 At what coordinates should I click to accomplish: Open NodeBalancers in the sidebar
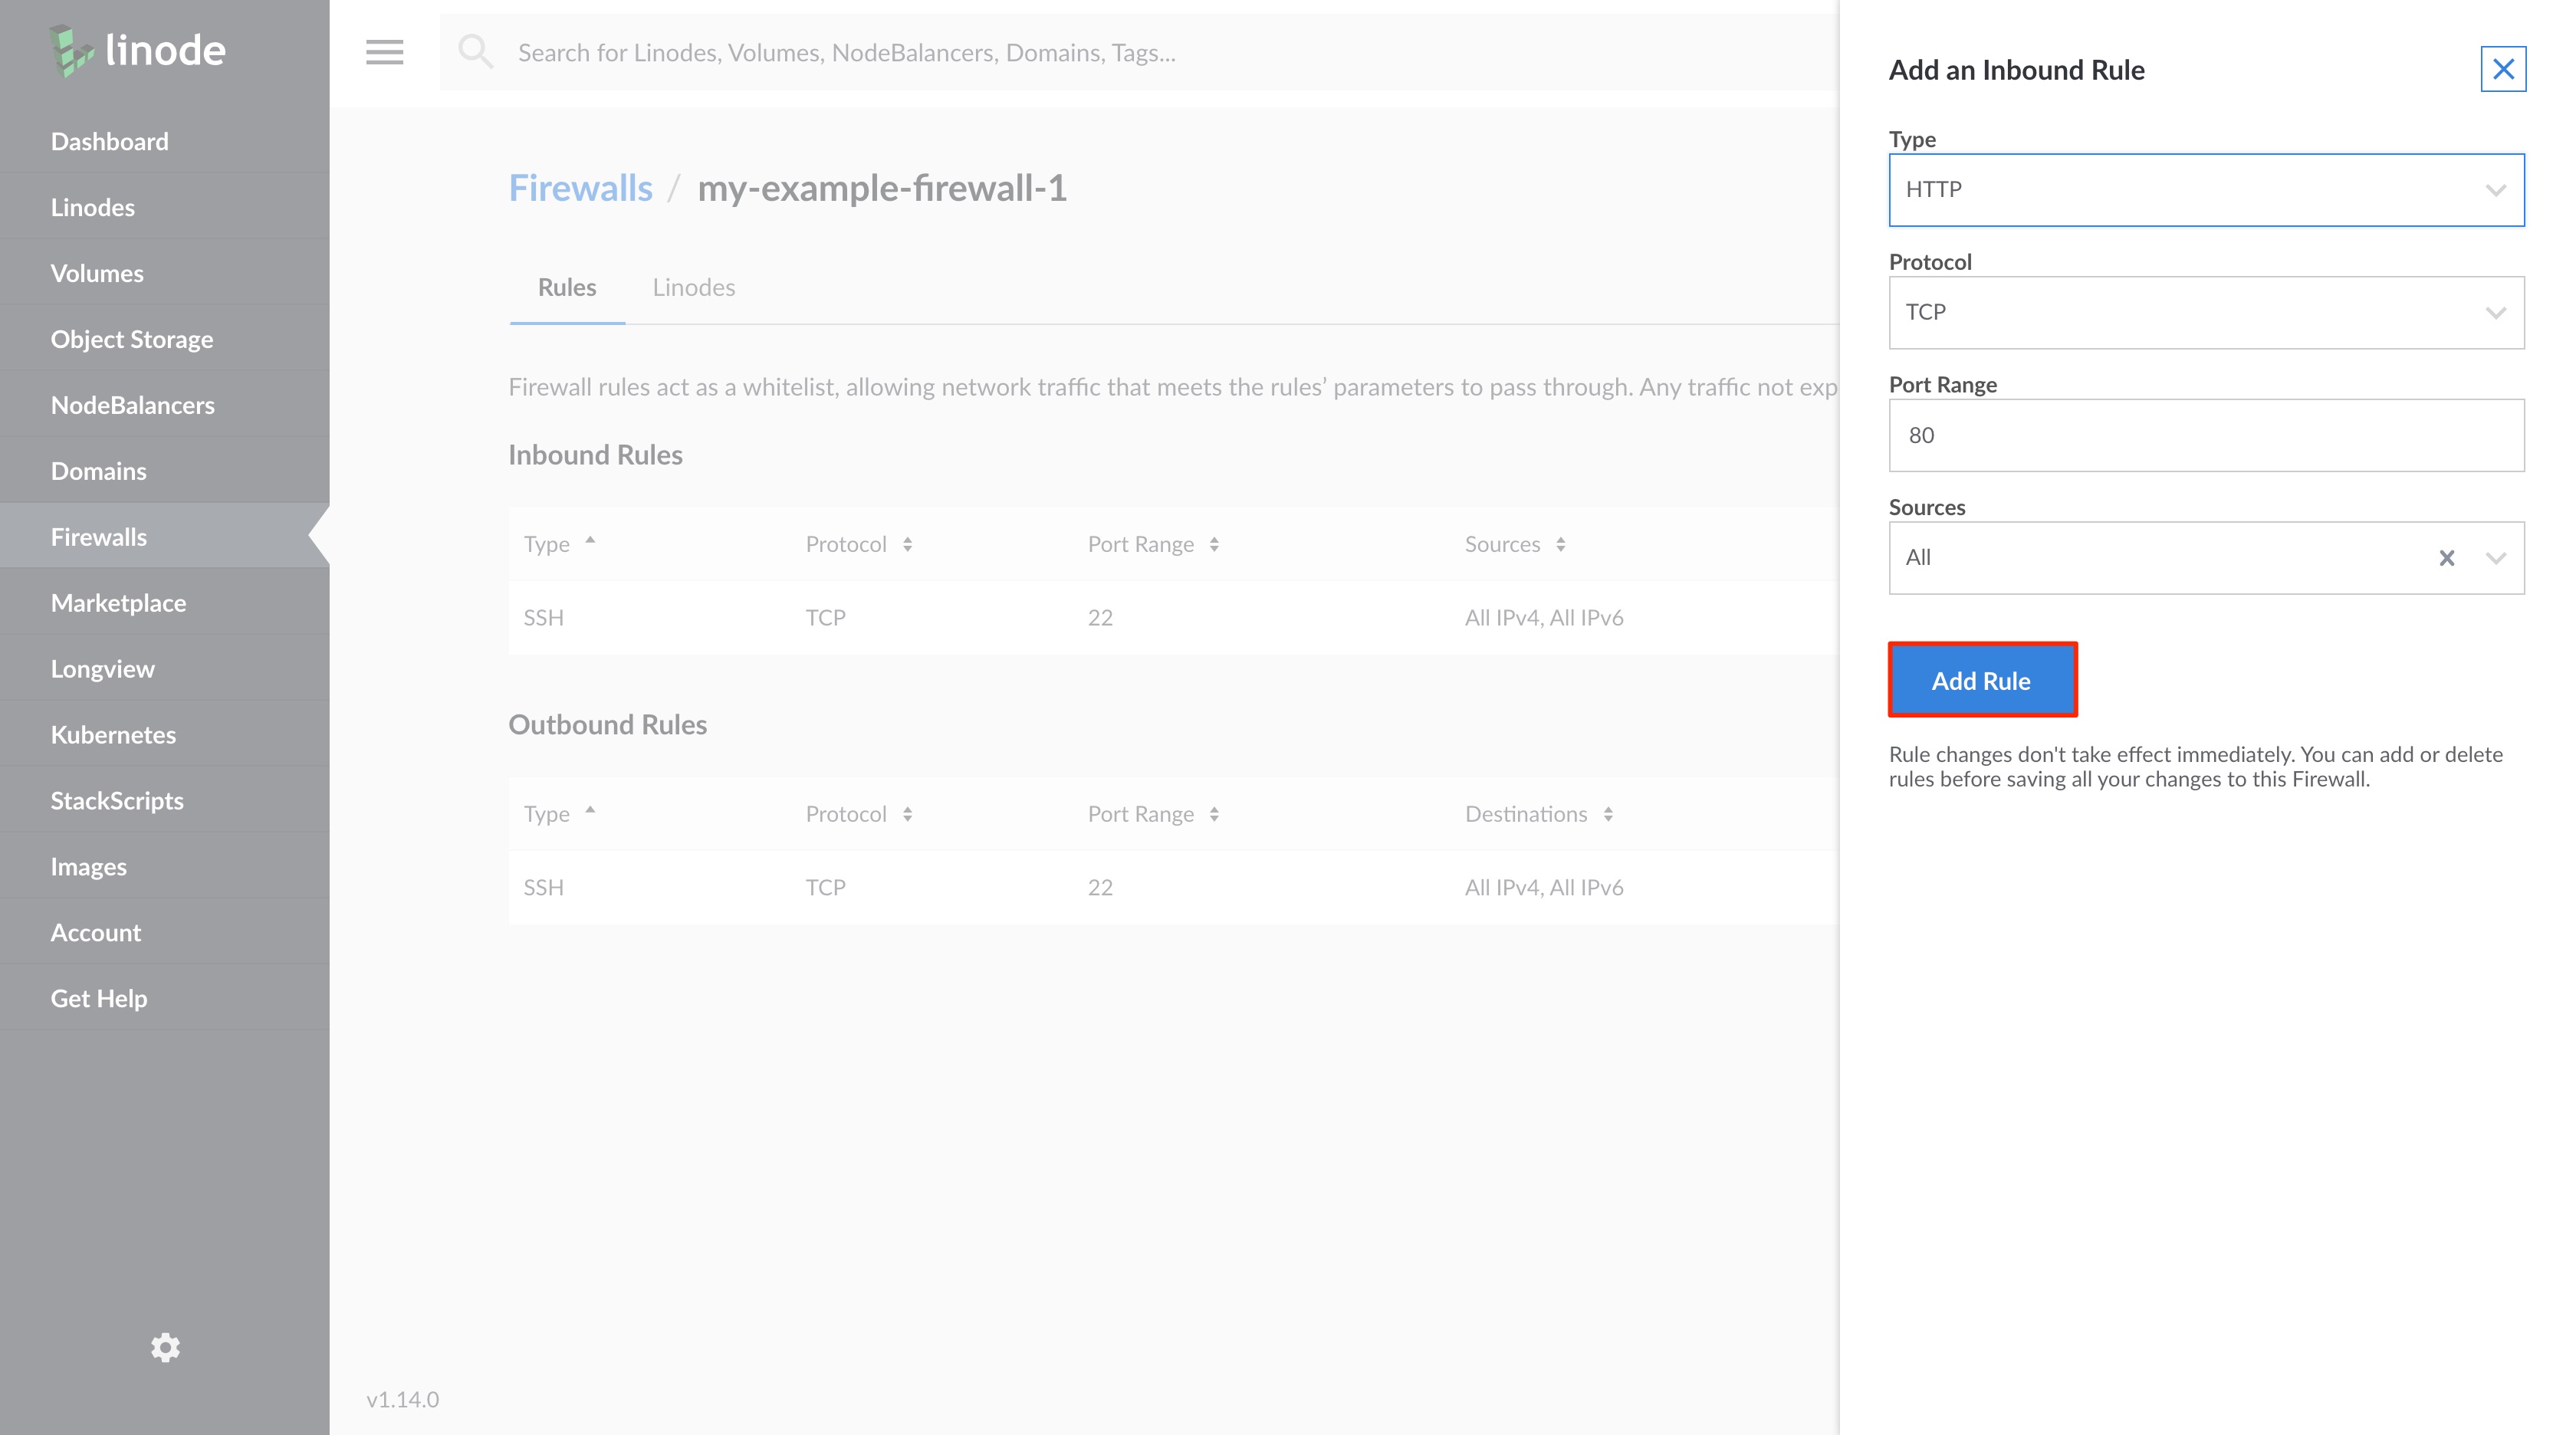tap(133, 405)
